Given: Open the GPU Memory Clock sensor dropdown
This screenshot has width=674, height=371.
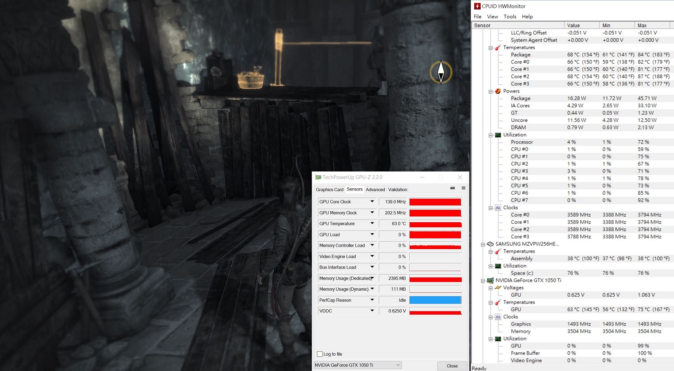Looking at the screenshot, I should pyautogui.click(x=372, y=213).
